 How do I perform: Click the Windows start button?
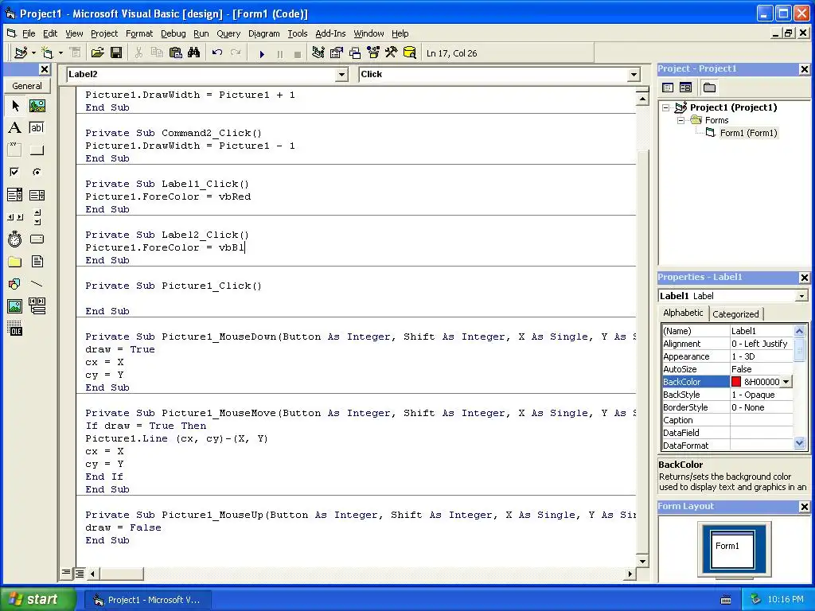(38, 600)
